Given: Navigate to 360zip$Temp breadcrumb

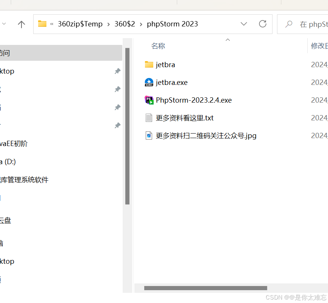Looking at the screenshot, I should pyautogui.click(x=80, y=24).
